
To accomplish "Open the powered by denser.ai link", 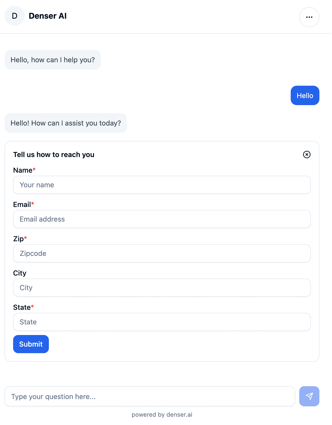I will (x=162, y=414).
